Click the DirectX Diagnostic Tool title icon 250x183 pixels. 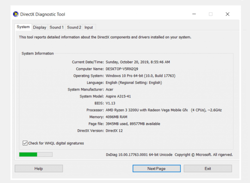click(x=16, y=14)
